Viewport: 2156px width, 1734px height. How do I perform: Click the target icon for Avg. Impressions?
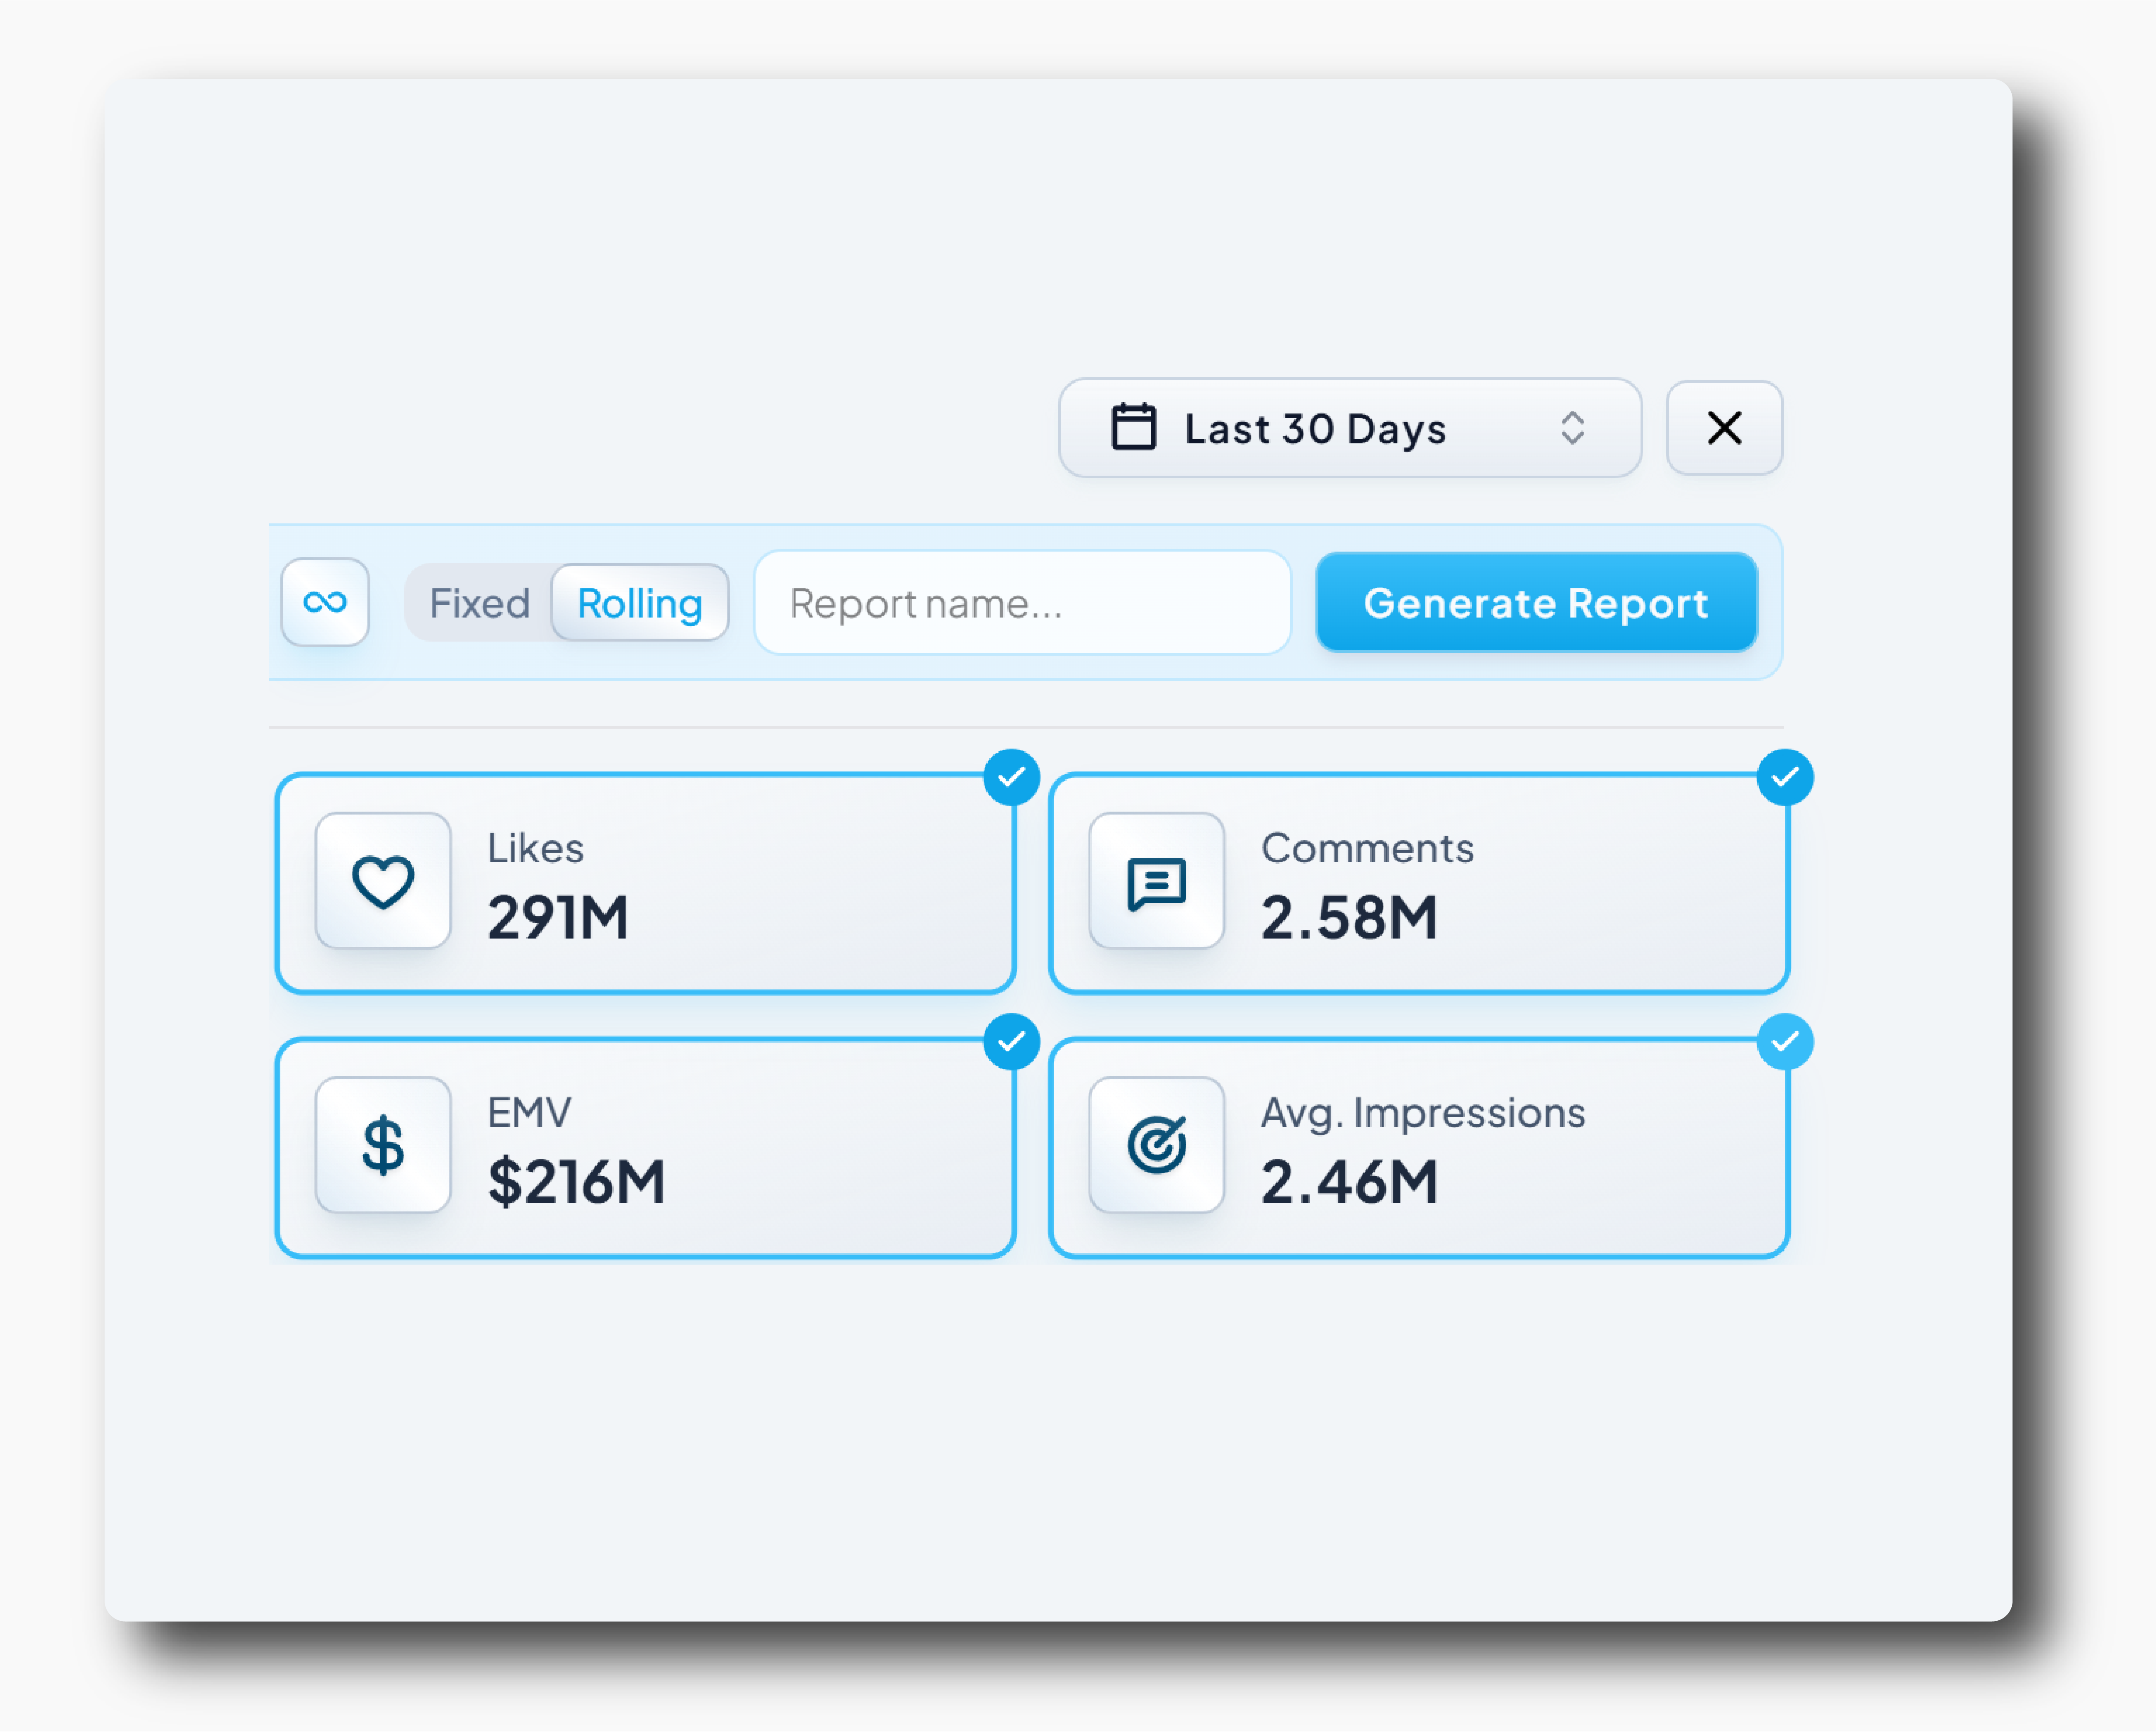pos(1156,1145)
